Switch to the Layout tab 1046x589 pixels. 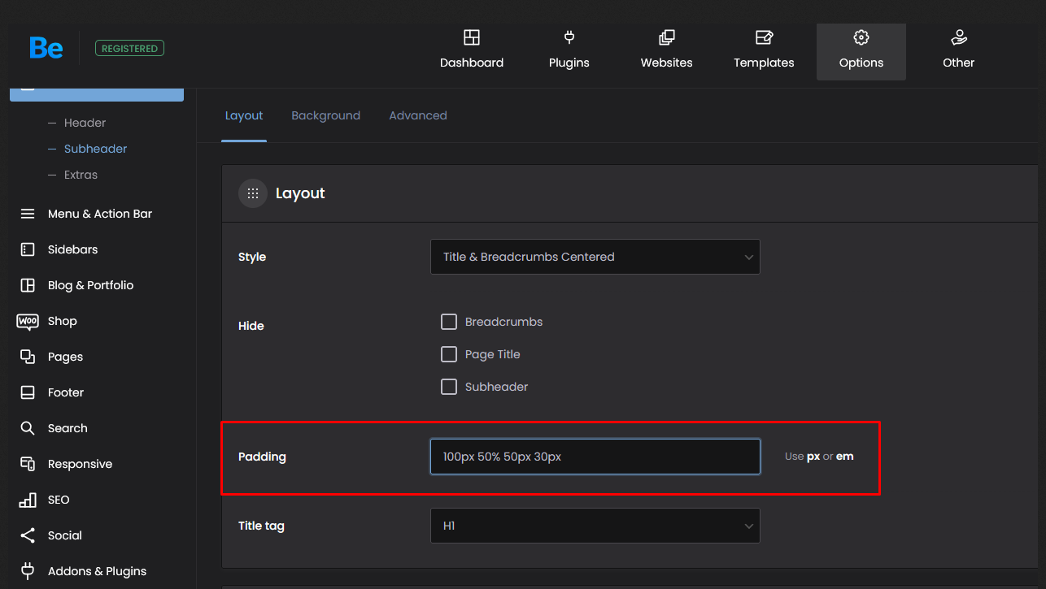click(x=244, y=115)
